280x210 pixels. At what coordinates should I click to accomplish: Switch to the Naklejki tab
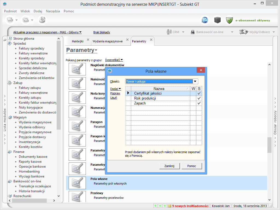(x=77, y=41)
